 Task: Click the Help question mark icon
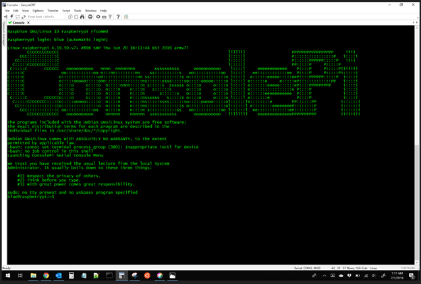coord(118,17)
